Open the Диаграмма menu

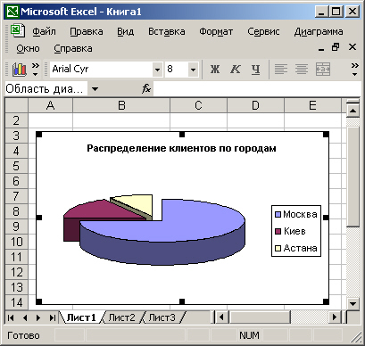[x=319, y=31]
